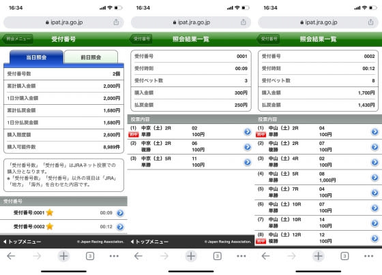Tap new tab plus on left phone
This screenshot has width=382, height=275.
63,256
